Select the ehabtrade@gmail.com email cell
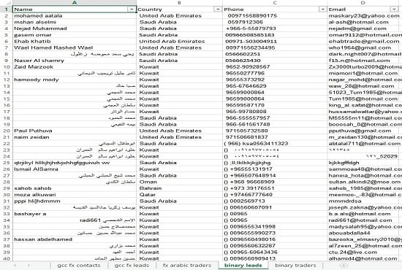402x270 pixels. coord(365,41)
